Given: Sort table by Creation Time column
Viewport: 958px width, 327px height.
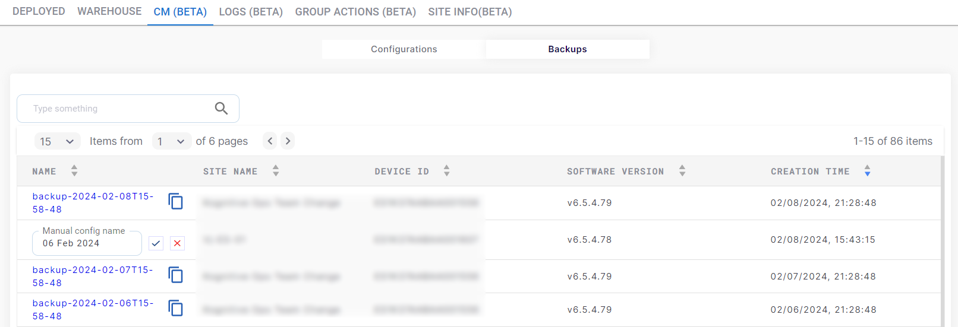Looking at the screenshot, I should tap(867, 171).
